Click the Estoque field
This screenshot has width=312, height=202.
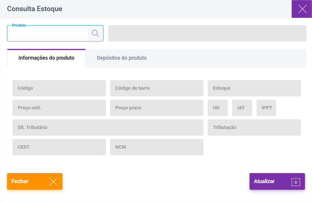[254, 88]
